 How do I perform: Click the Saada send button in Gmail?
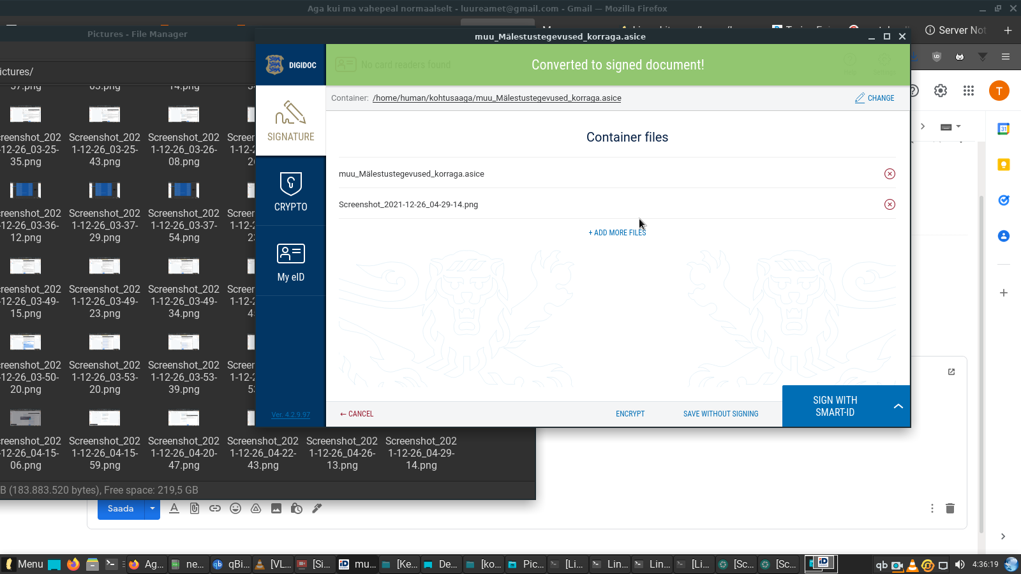pos(121,509)
